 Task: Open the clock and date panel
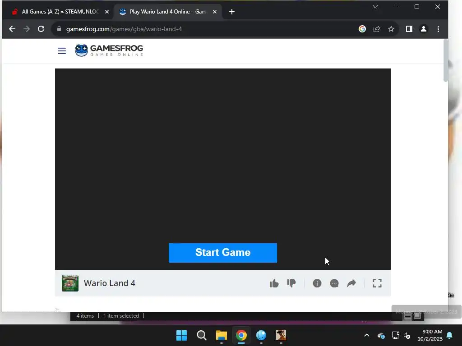[430, 335]
